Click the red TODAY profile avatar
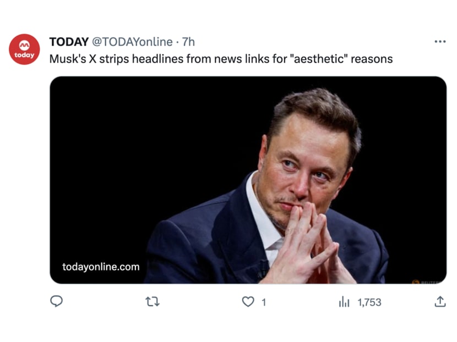This screenshot has width=457, height=342. [x=24, y=49]
